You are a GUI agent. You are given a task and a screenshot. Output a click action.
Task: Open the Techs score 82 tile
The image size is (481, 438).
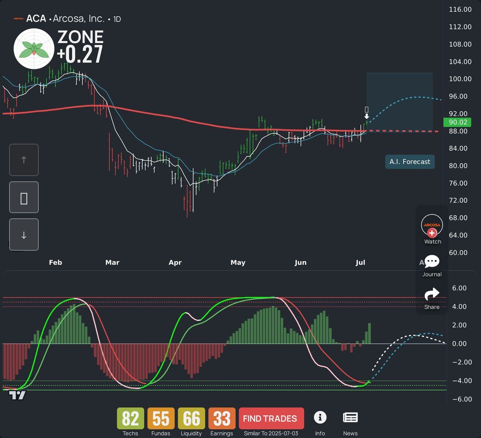pos(130,419)
